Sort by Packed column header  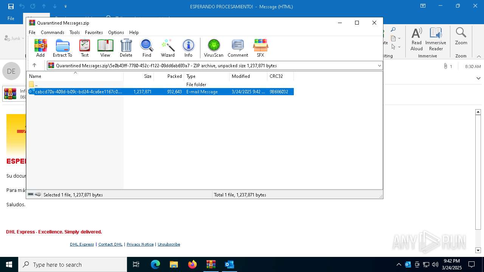(169, 76)
